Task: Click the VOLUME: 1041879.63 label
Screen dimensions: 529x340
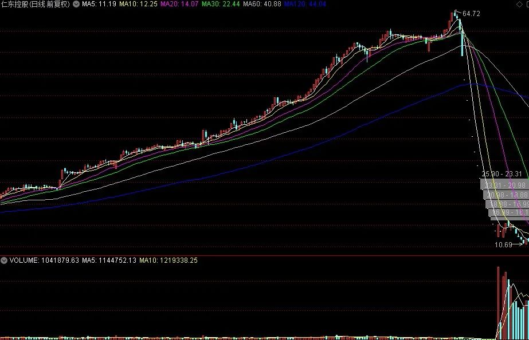Action: coord(44,260)
